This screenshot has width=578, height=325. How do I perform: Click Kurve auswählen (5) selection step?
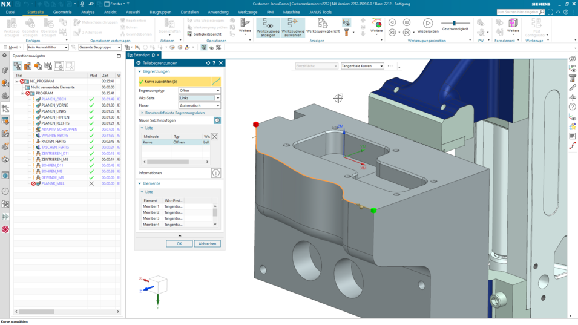point(174,82)
